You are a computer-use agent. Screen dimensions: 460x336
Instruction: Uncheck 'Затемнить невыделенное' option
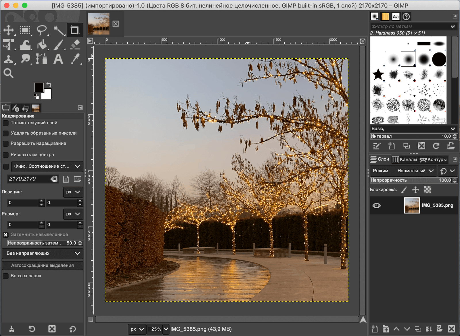click(5, 235)
